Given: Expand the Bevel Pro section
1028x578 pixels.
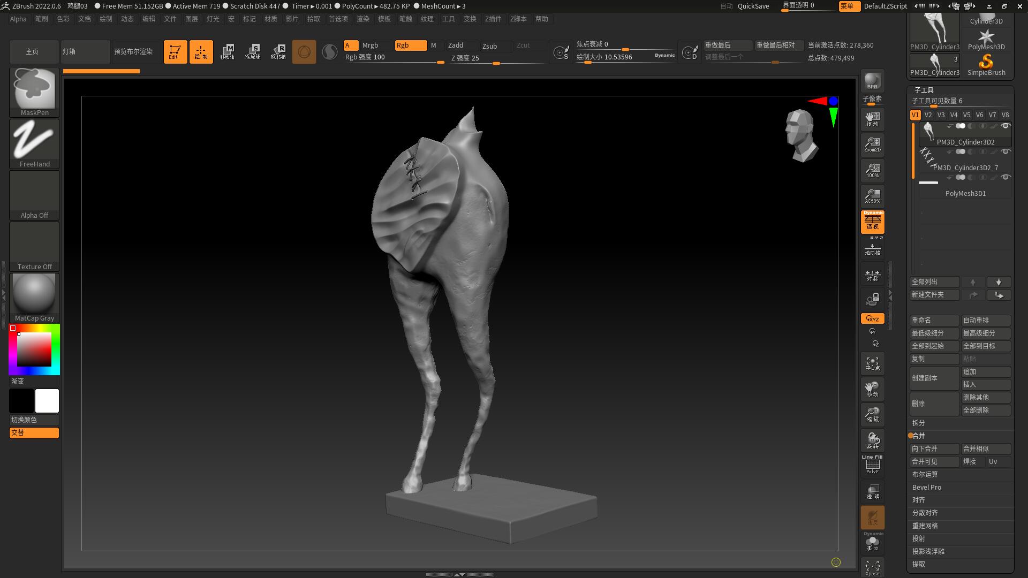Looking at the screenshot, I should (x=927, y=487).
